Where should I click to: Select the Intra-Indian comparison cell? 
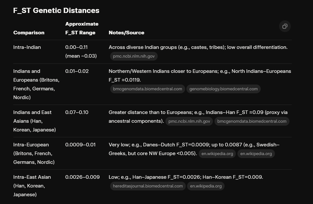tap(27, 47)
